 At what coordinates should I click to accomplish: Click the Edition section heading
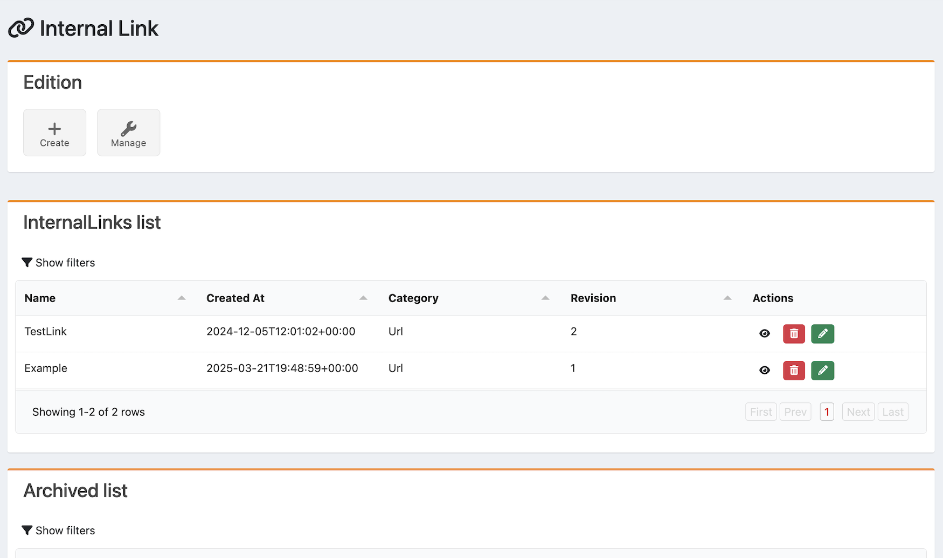(x=53, y=82)
